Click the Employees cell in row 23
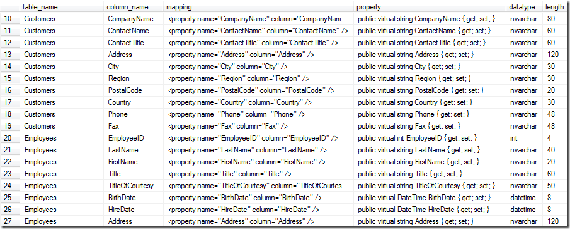The image size is (570, 229). [x=61, y=174]
